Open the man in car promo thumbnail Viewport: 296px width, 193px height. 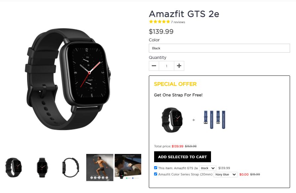click(x=128, y=167)
